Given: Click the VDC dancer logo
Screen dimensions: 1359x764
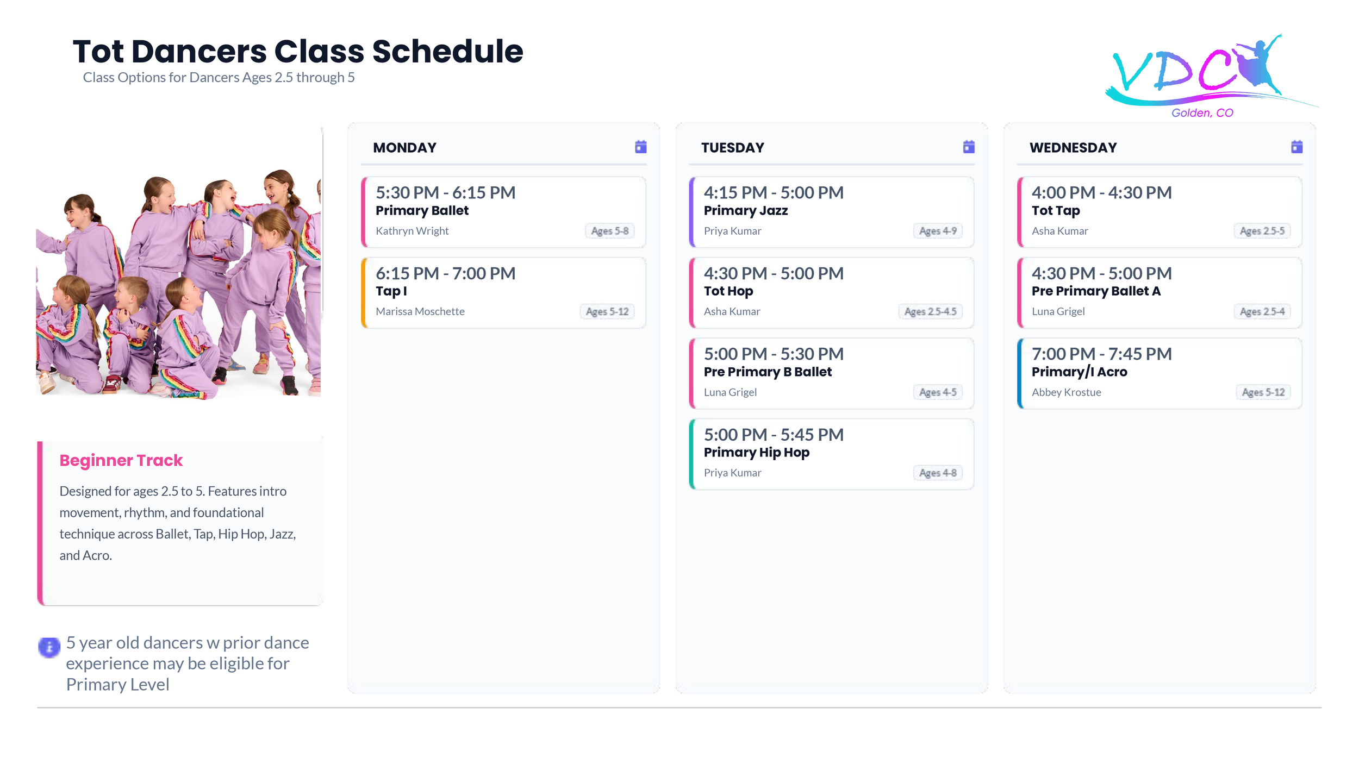Looking at the screenshot, I should pos(1211,76).
